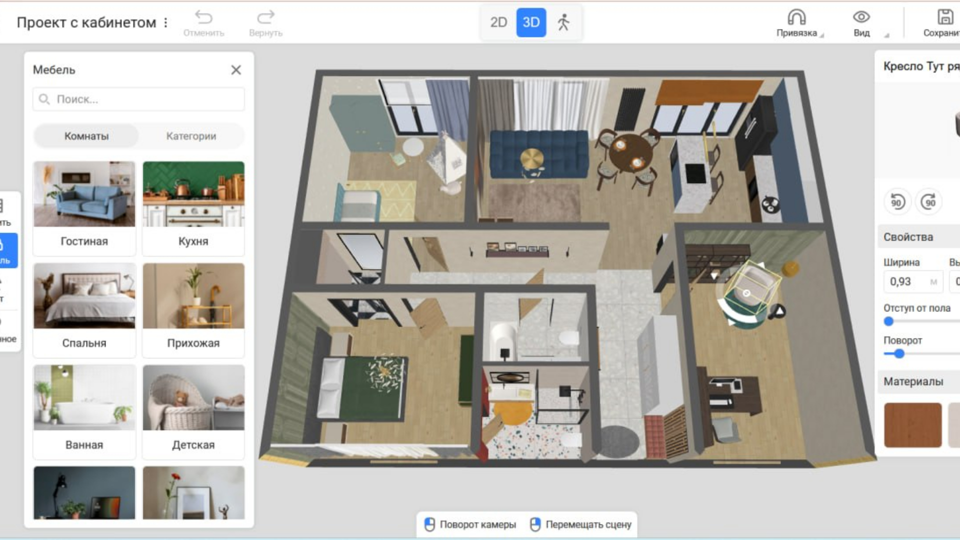This screenshot has height=540, width=960.
Task: Click the Перемещать сцену mouse hint
Action: 580,524
